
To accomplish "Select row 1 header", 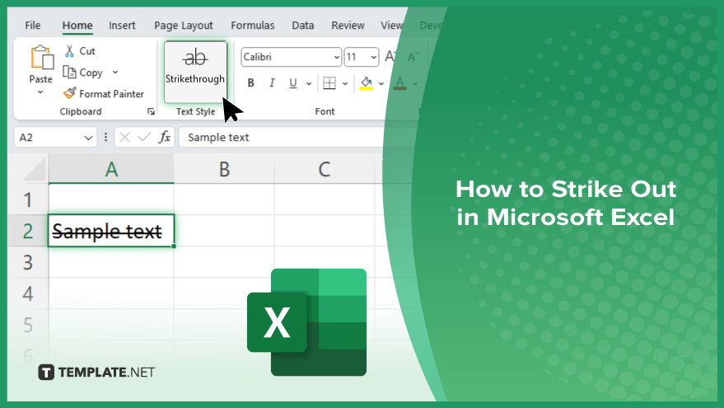I will [x=28, y=199].
